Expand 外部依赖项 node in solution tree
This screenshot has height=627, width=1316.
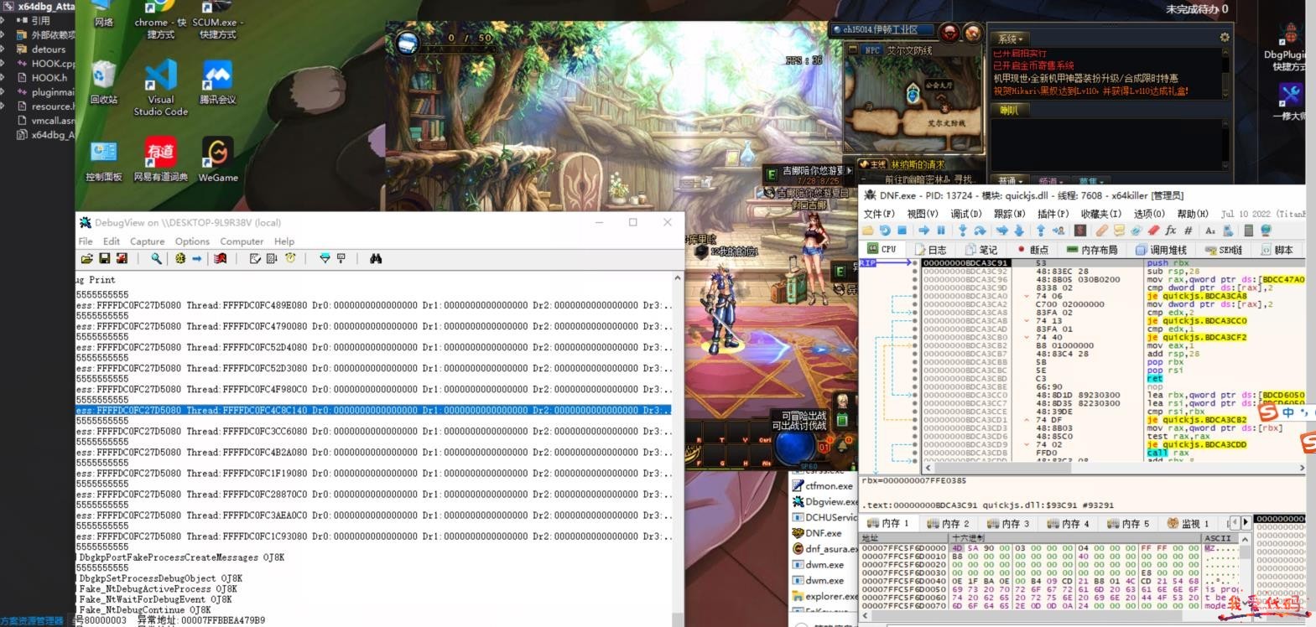coord(3,35)
